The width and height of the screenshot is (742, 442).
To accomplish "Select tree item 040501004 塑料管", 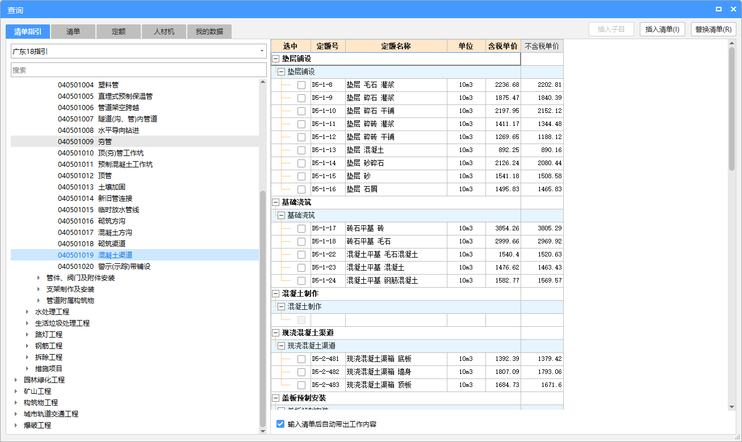I will [x=88, y=85].
